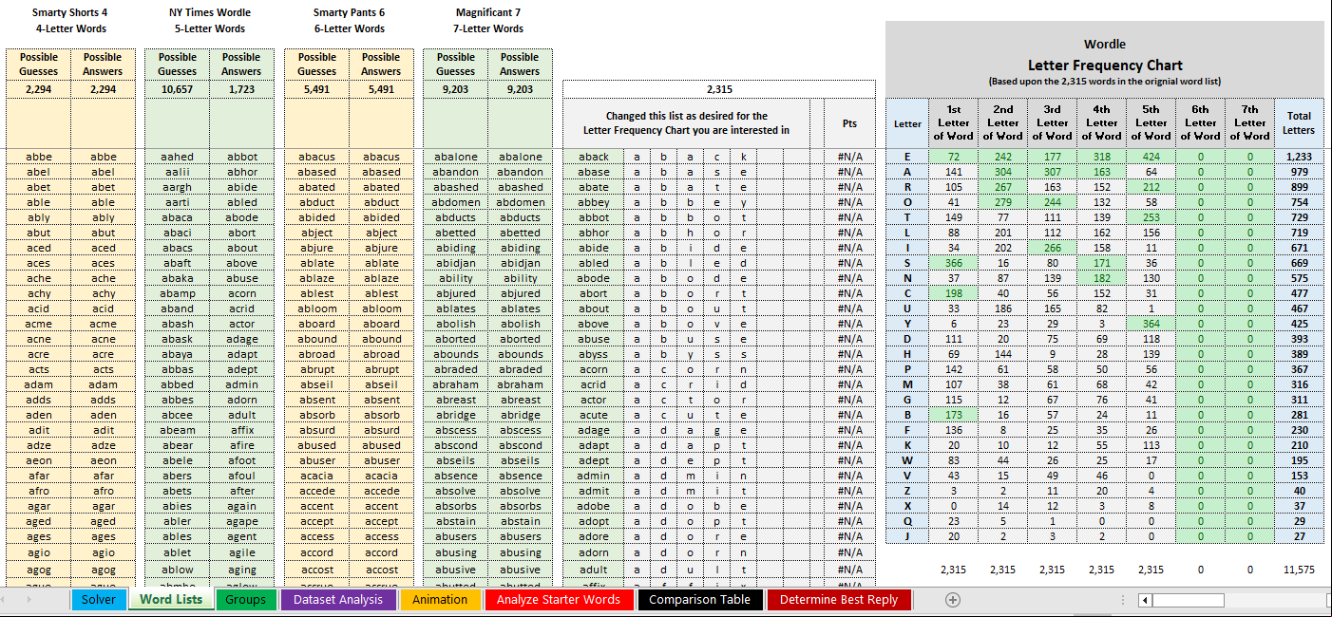
Task: Select the Word Lists sheet tab
Action: (x=171, y=599)
